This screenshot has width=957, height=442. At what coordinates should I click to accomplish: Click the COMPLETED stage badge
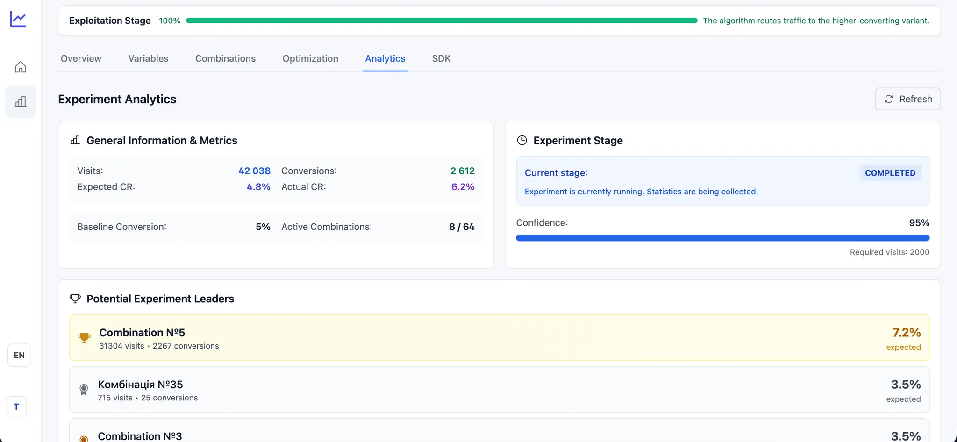890,173
